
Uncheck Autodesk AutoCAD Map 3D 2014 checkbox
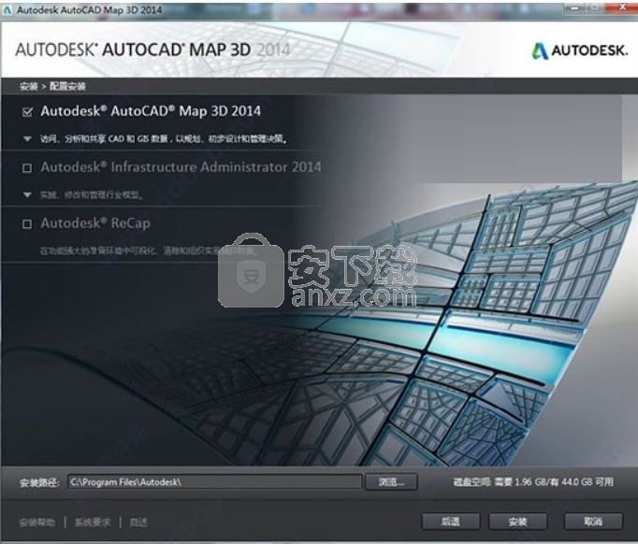pyautogui.click(x=27, y=112)
